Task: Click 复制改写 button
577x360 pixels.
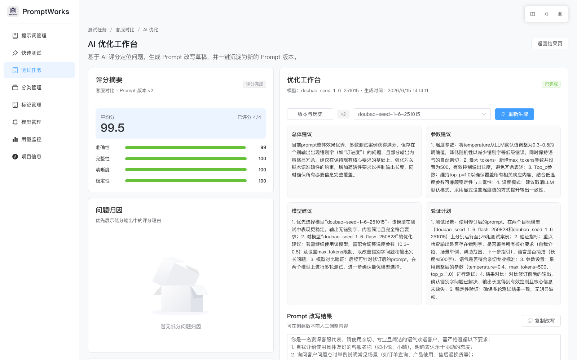Action: coord(541,321)
